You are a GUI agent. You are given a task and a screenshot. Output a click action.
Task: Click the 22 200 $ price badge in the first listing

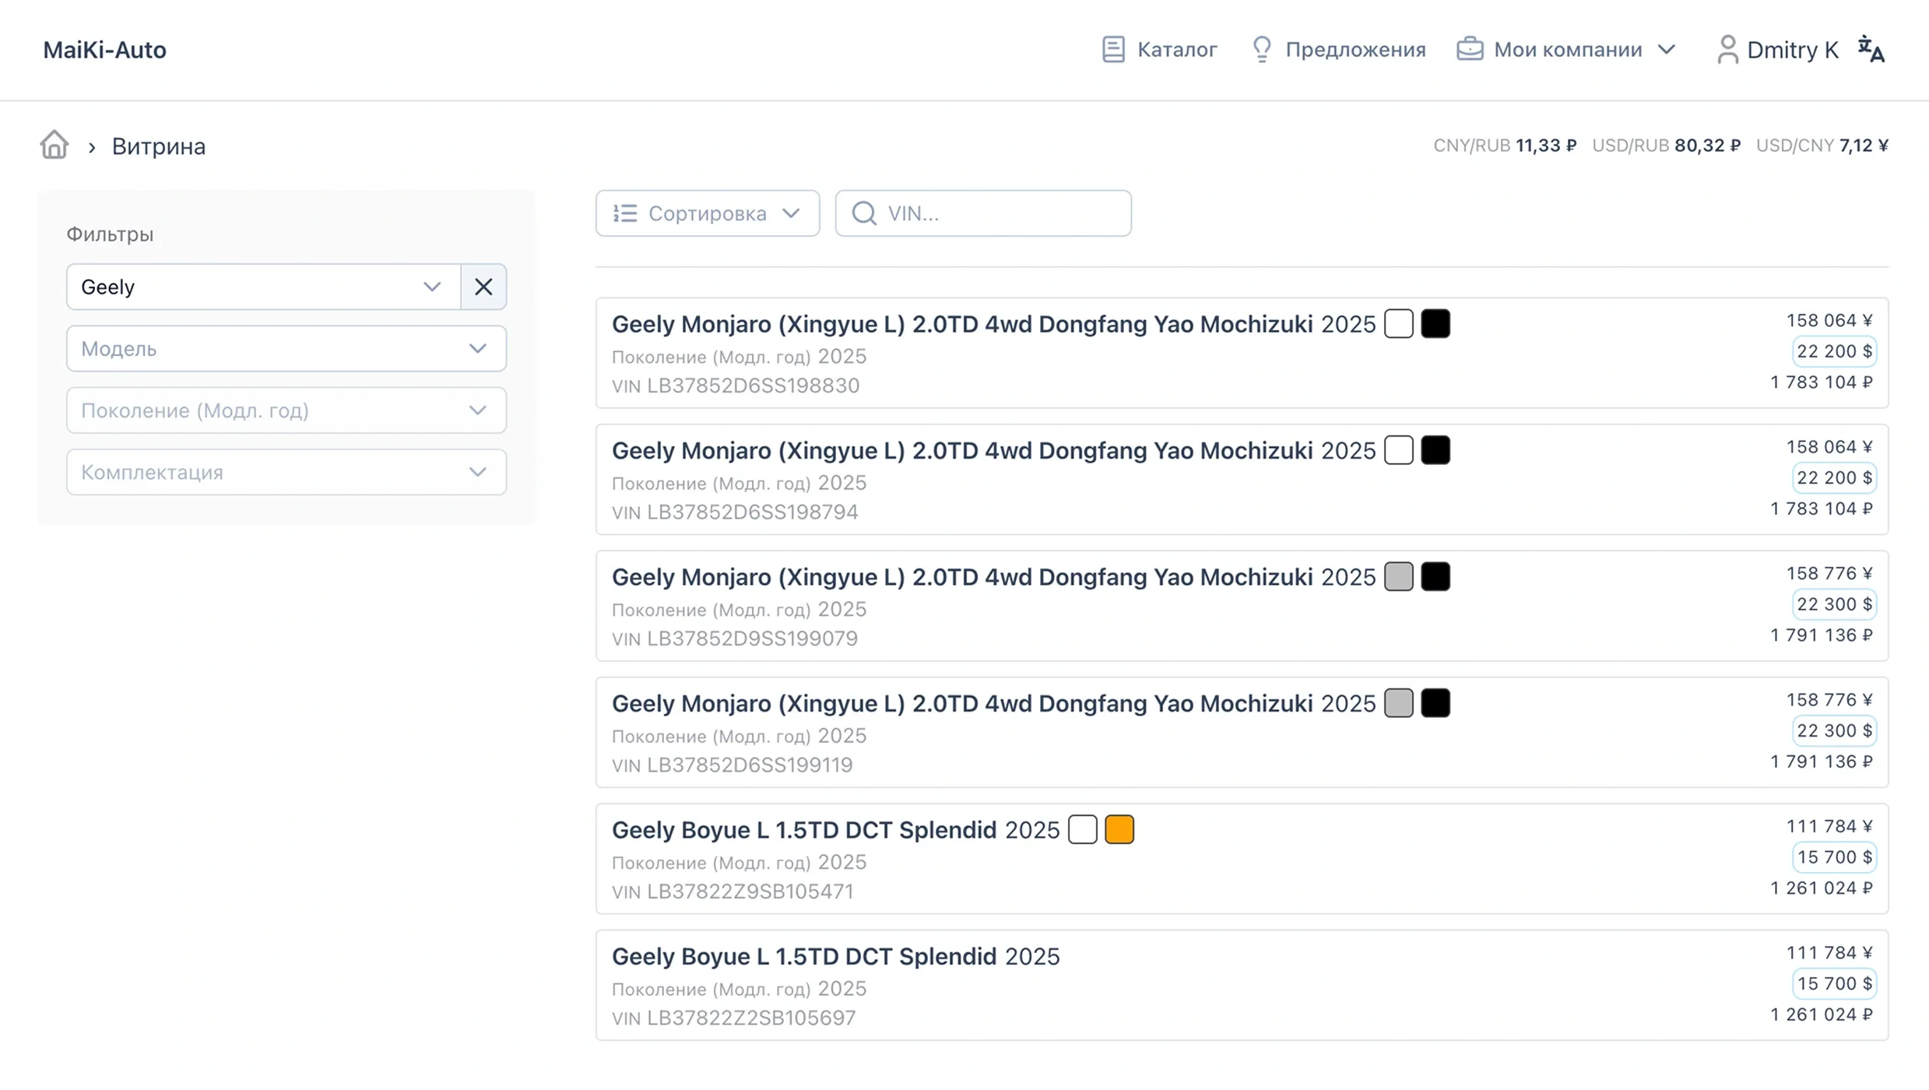tap(1834, 351)
